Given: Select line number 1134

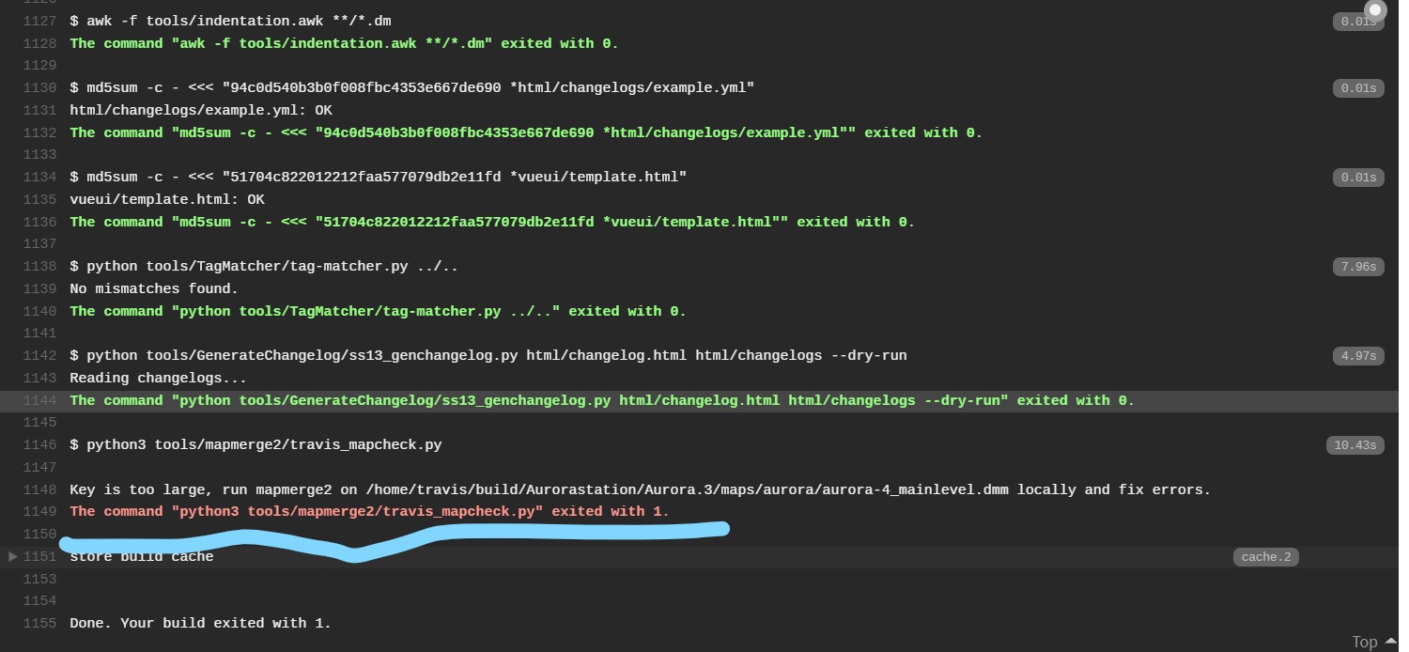Looking at the screenshot, I should click(39, 178).
